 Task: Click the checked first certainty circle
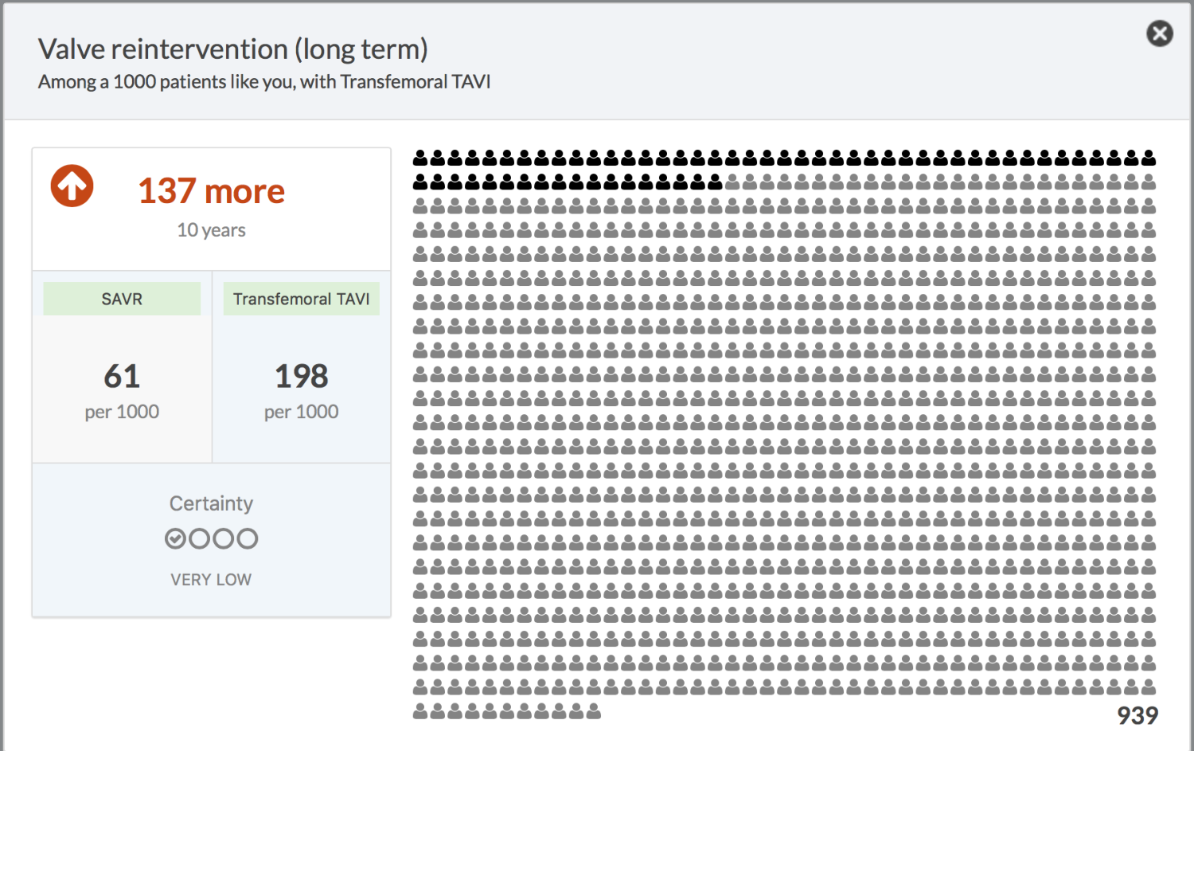[x=175, y=539]
